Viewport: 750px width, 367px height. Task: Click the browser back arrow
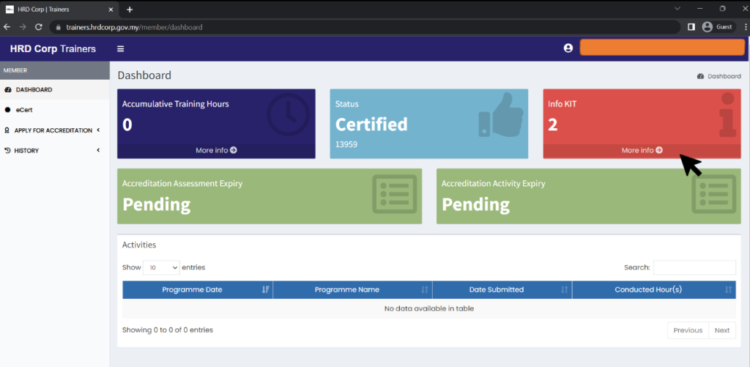coord(7,27)
